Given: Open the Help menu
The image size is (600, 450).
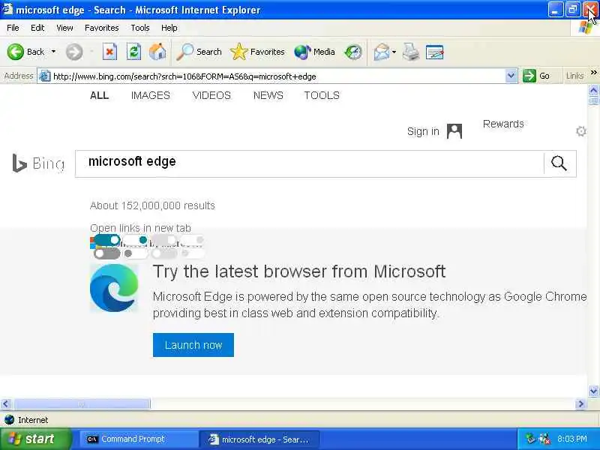Looking at the screenshot, I should click(169, 28).
